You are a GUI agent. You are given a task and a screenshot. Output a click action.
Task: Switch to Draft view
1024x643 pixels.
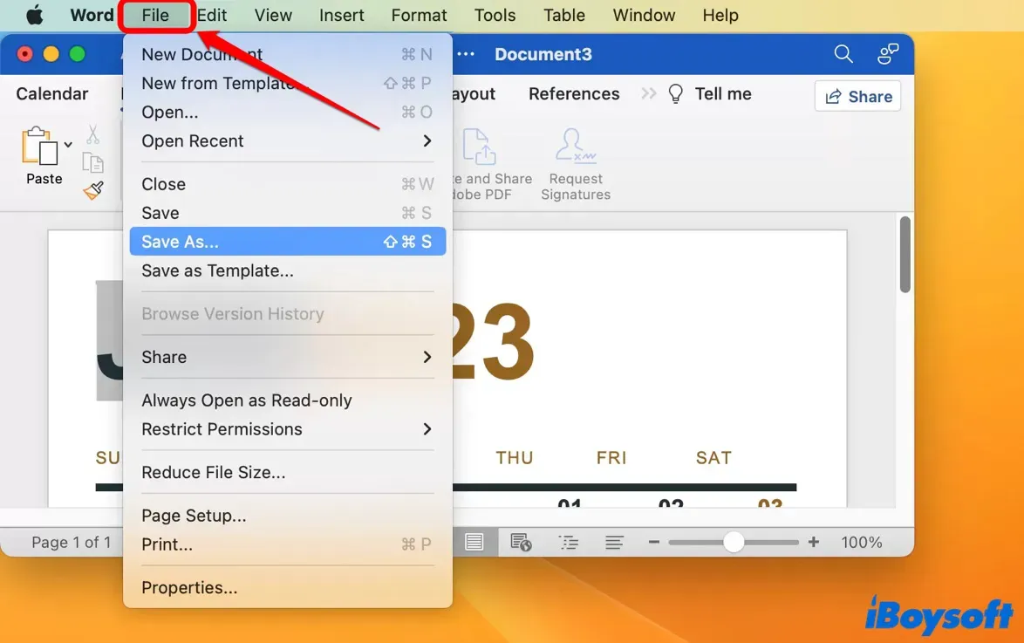pyautogui.click(x=614, y=543)
